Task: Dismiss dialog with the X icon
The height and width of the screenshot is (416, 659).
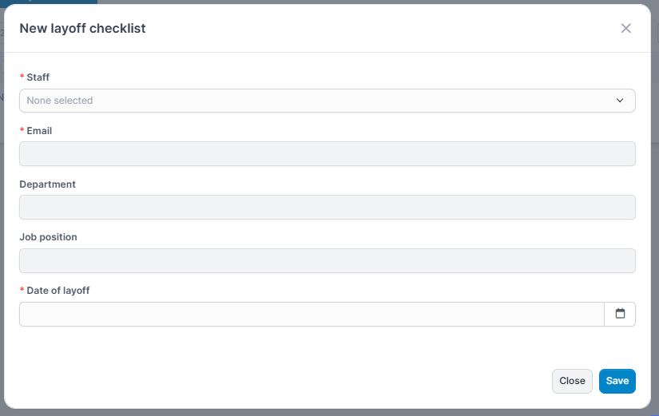Action: click(x=625, y=29)
